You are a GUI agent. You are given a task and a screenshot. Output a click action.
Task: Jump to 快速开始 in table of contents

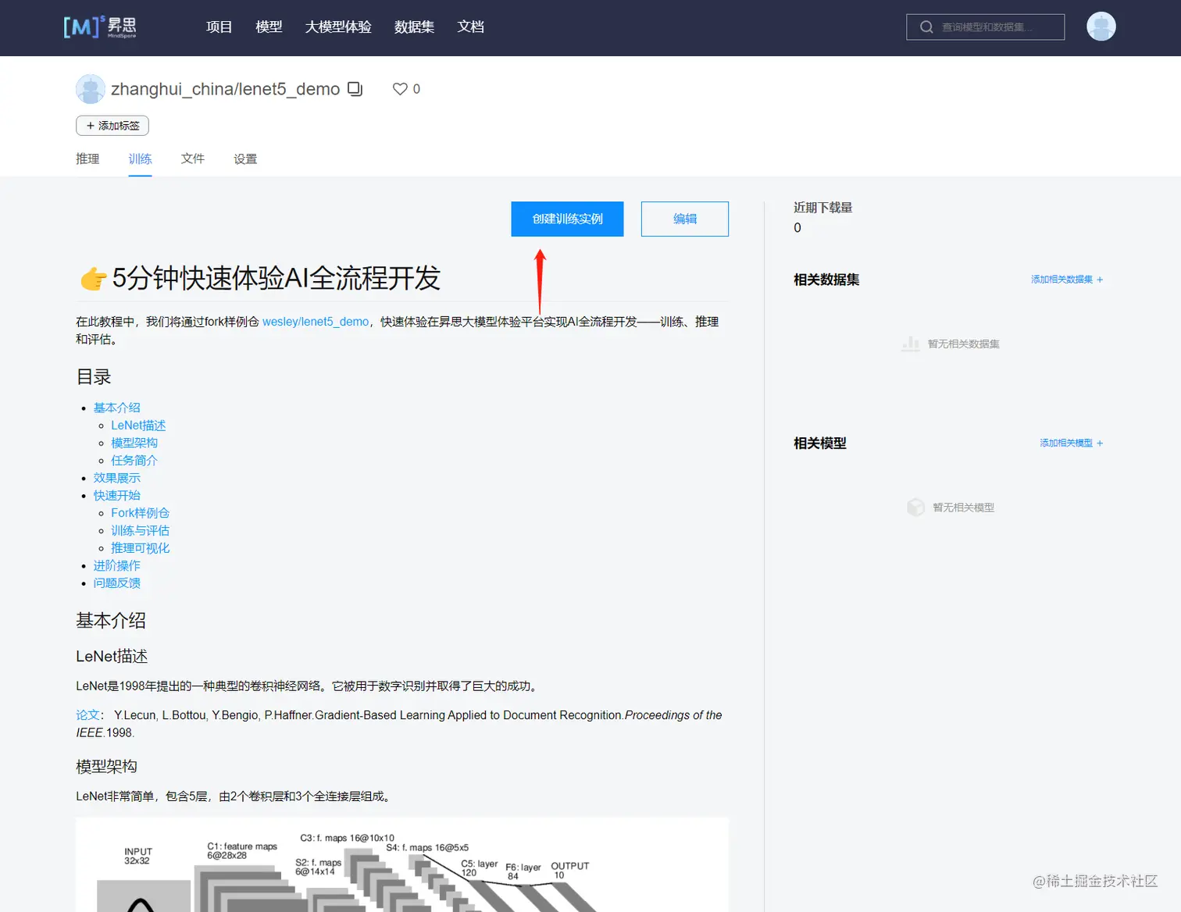117,496
